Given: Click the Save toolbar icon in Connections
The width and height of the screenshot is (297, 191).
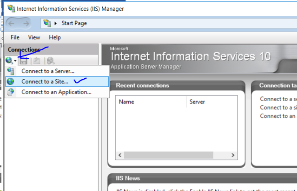Looking at the screenshot, I should click(24, 61).
